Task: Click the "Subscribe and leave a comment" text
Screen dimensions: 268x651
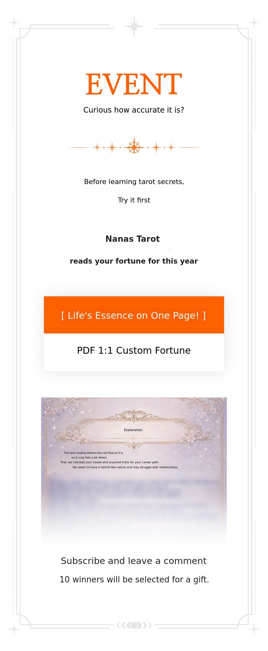Action: [134, 561]
